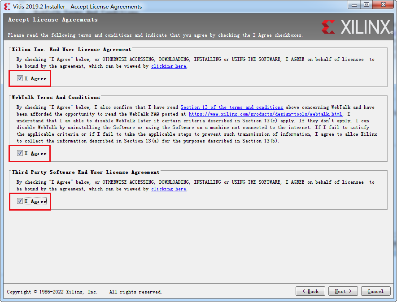The width and height of the screenshot is (397, 302).
Task: Close the Vitis Installer window
Action: tap(384, 5)
